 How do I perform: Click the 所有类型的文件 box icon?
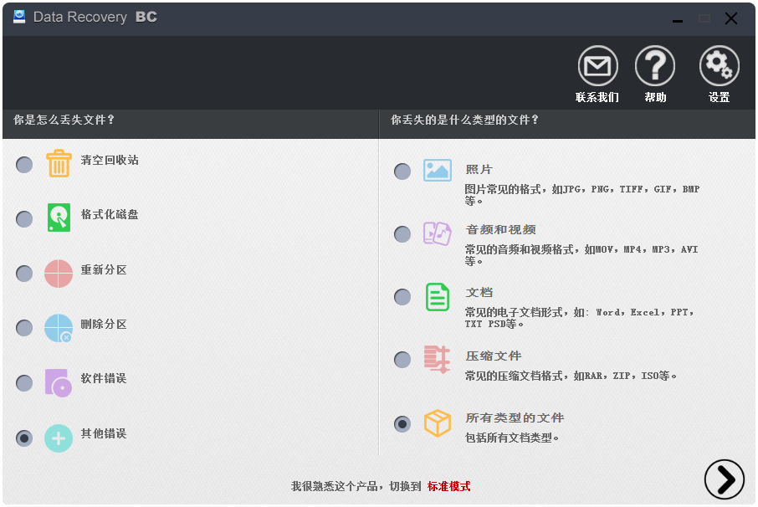point(437,423)
